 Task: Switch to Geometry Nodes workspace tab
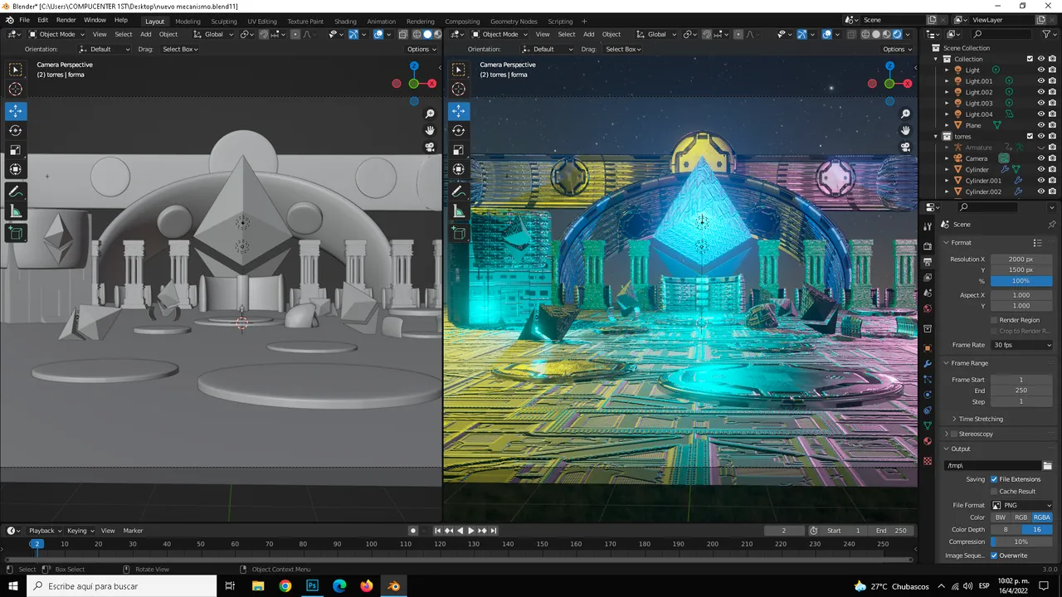[x=514, y=22]
